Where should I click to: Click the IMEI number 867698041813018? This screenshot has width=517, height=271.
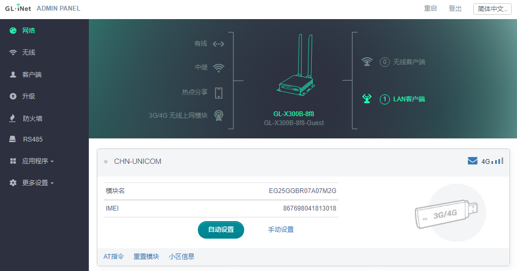(x=310, y=208)
